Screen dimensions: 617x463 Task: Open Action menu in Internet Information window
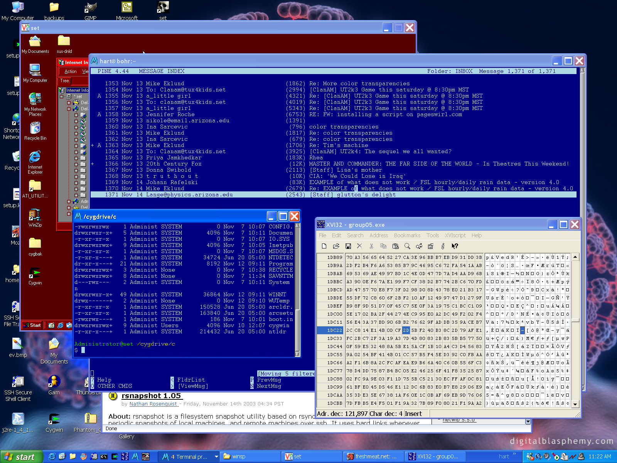pyautogui.click(x=70, y=71)
